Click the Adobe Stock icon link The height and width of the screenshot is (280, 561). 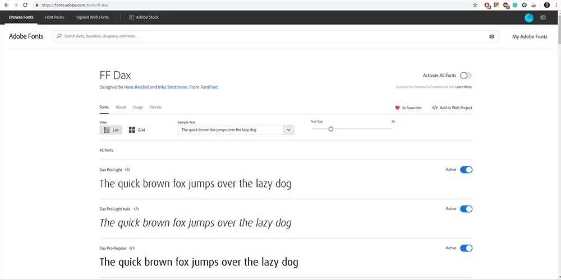coord(144,17)
